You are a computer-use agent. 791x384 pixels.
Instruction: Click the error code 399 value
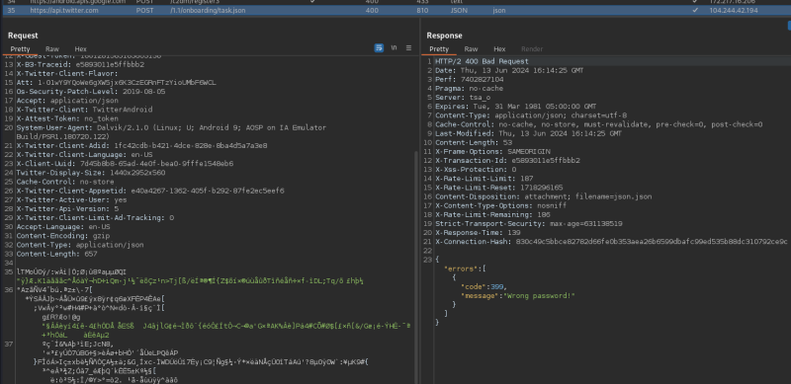coord(497,286)
